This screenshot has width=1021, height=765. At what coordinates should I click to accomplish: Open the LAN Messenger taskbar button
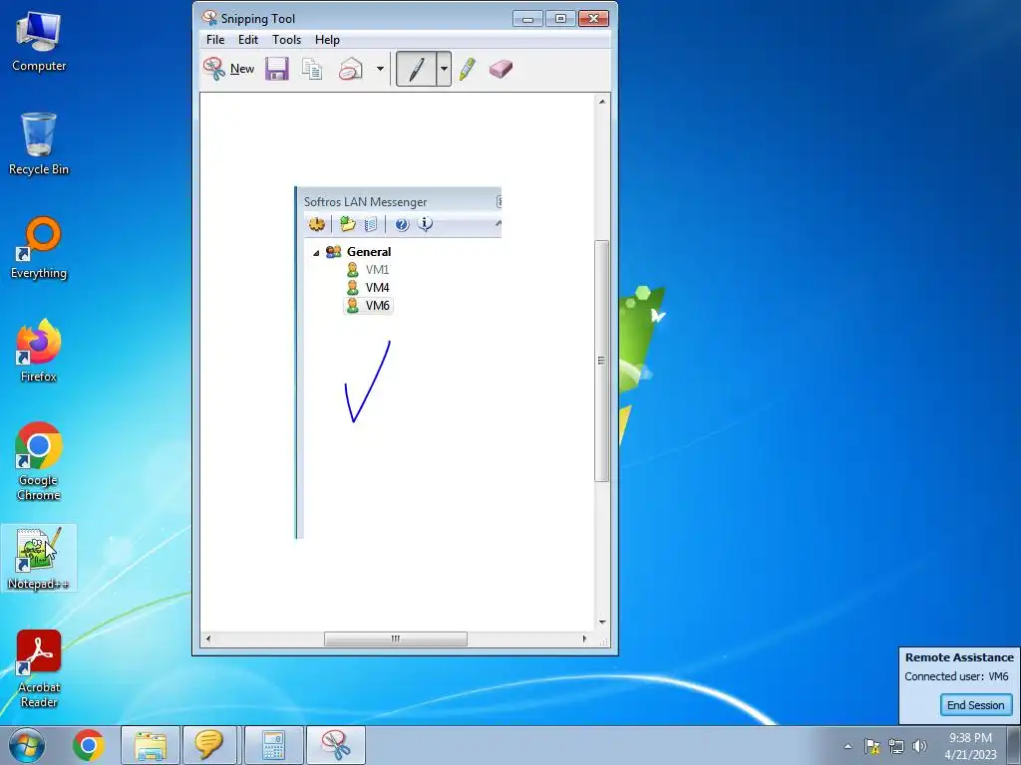[209, 745]
